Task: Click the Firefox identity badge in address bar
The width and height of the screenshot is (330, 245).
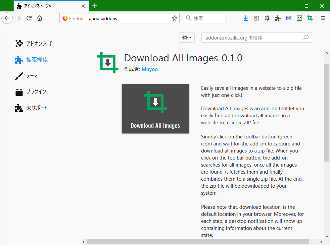Action: pos(73,18)
